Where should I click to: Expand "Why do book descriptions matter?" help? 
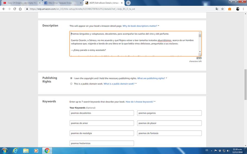140,26
